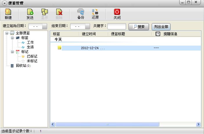Select the 已标记 tree label
Viewport: 204px width, 134px height.
(32, 56)
